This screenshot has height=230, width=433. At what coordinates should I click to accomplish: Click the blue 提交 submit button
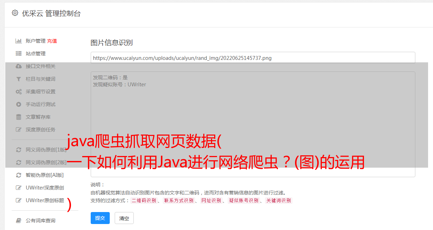pos(100,218)
